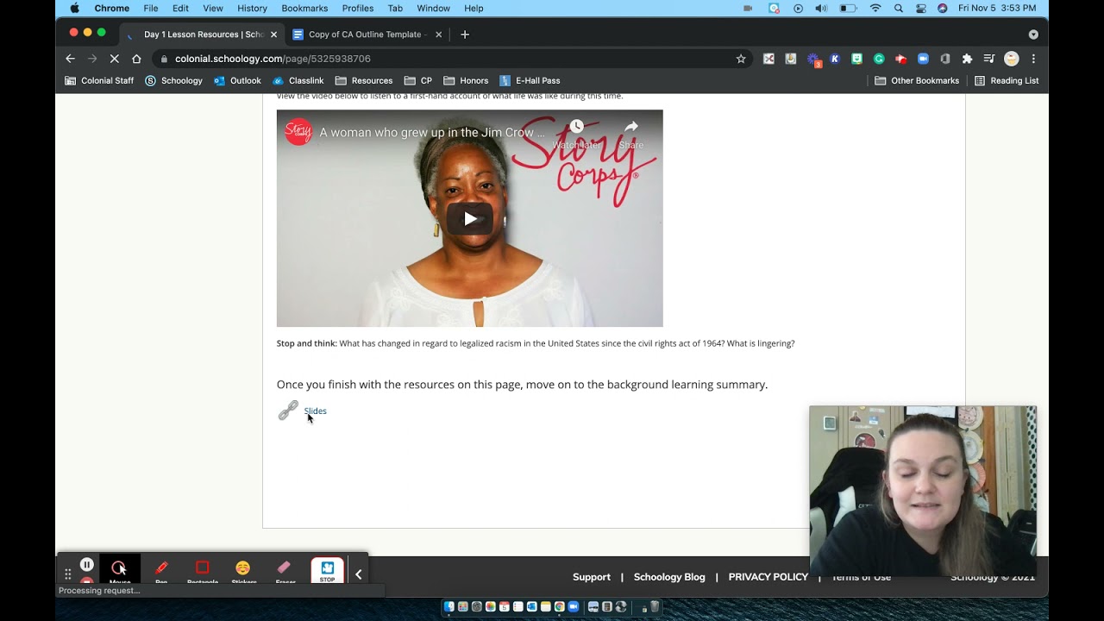
Task: Go back using browser back arrow
Action: [x=71, y=59]
